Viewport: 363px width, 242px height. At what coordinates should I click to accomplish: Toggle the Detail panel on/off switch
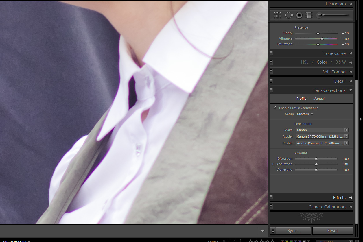(x=271, y=81)
